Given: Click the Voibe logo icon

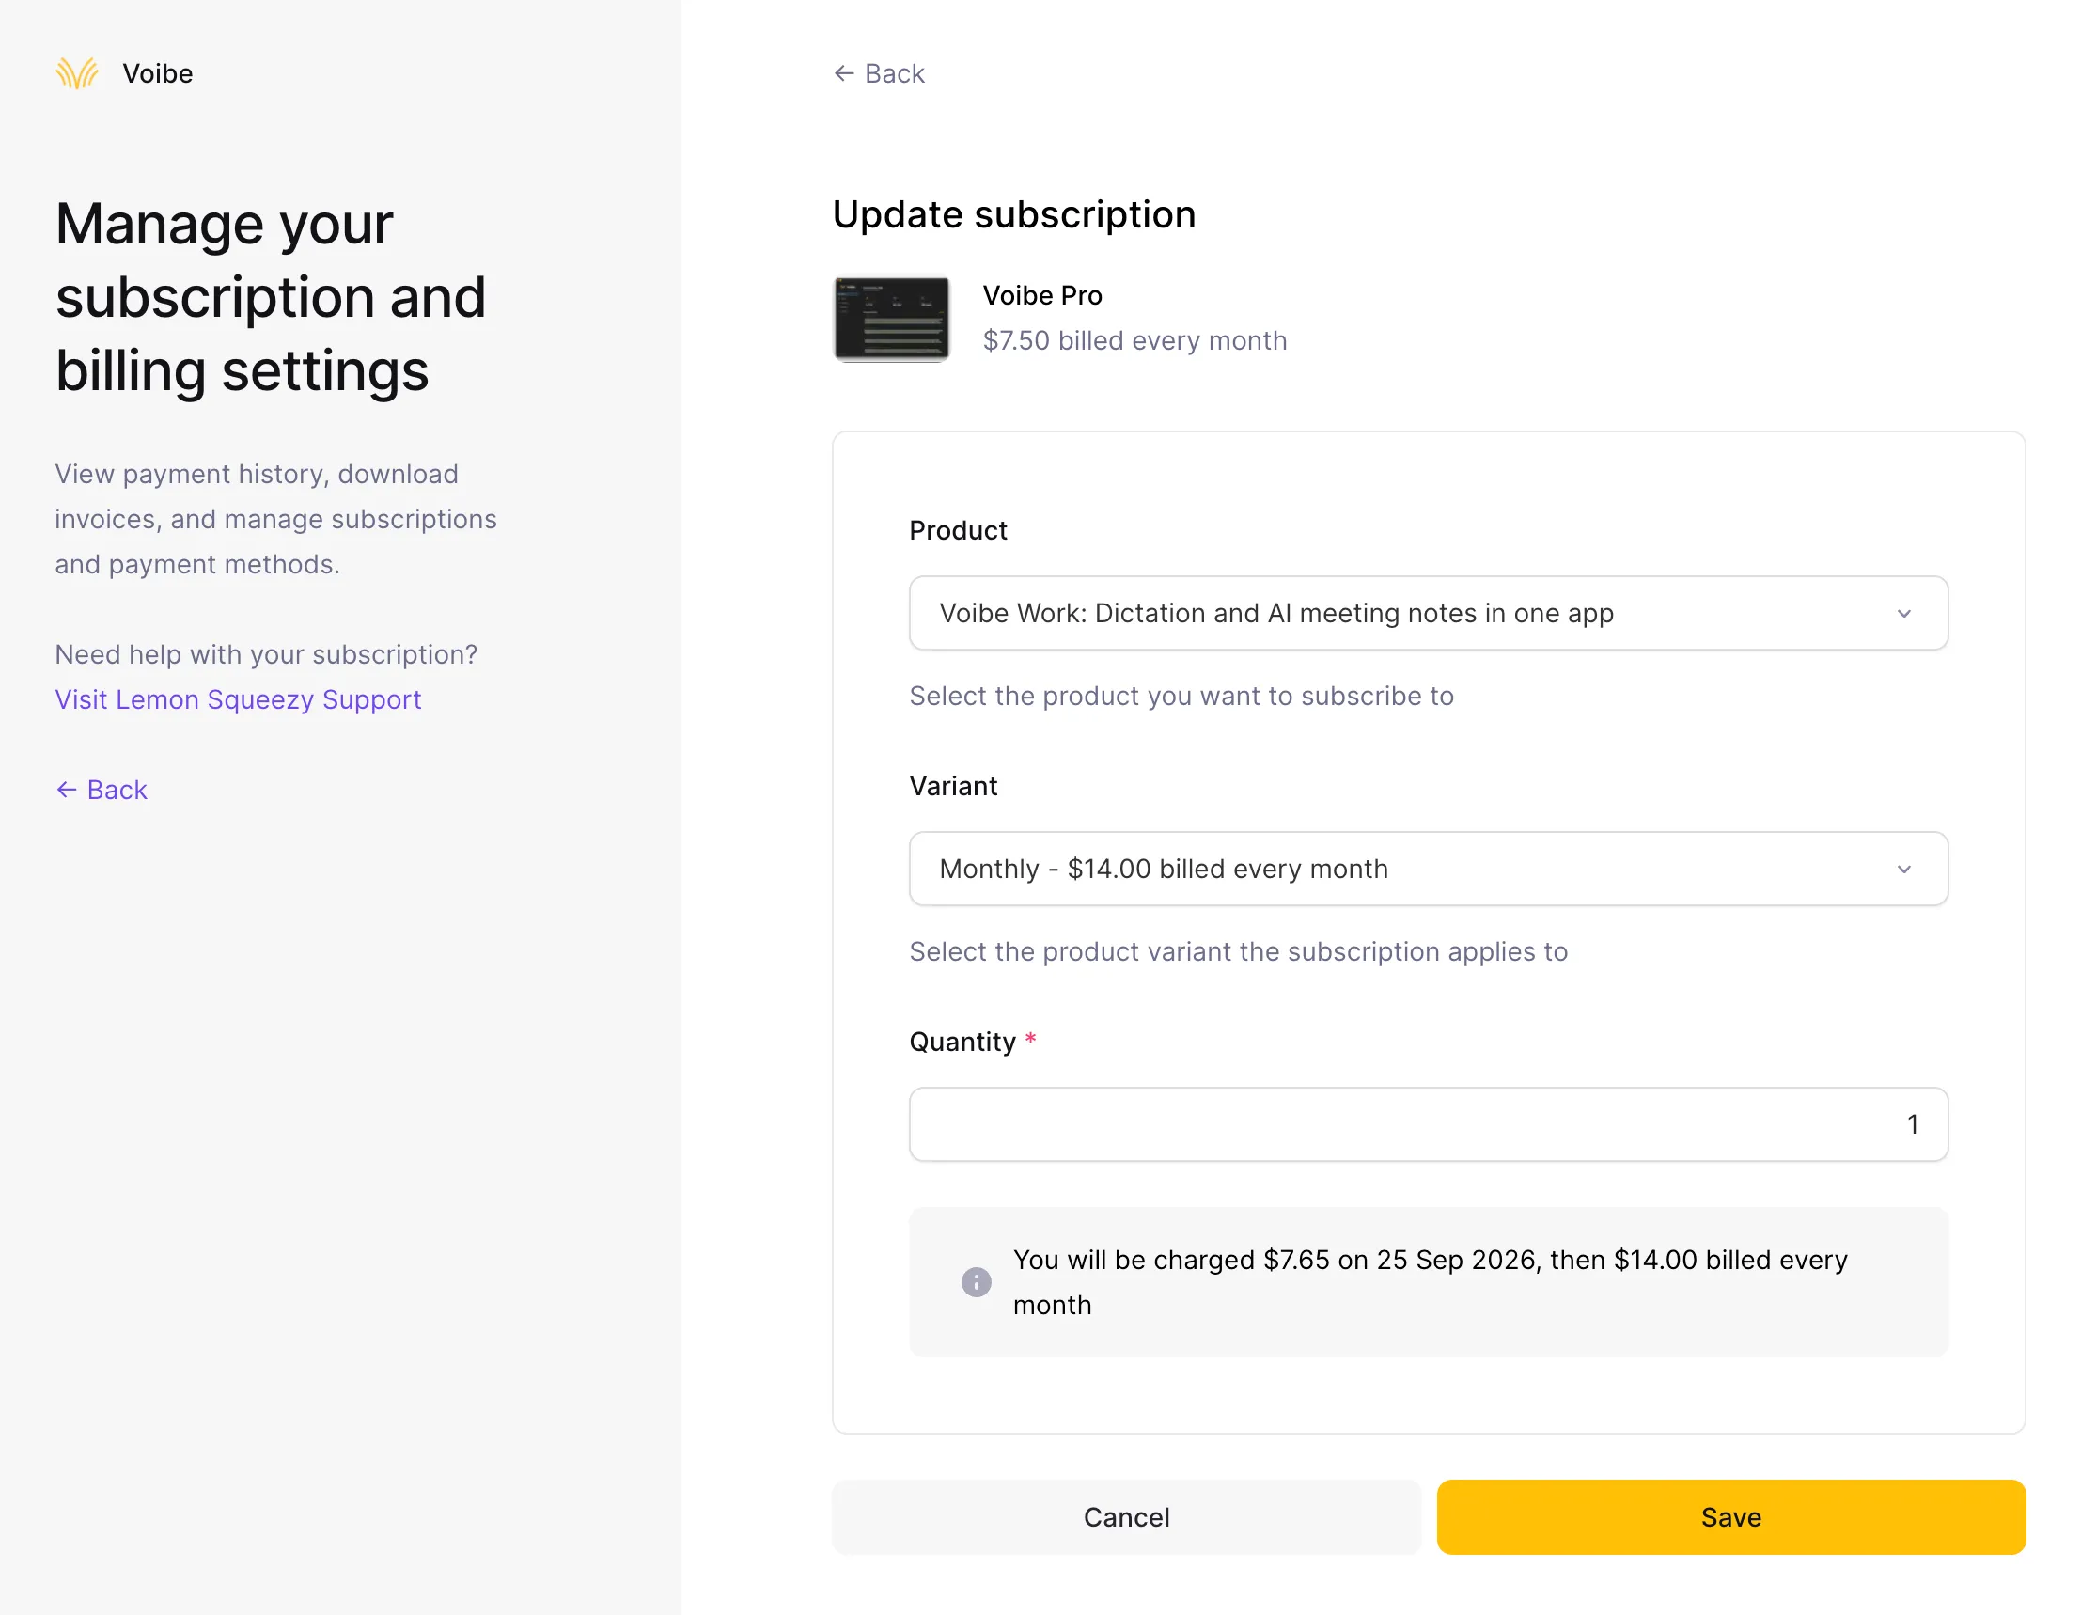Looking at the screenshot, I should 77,73.
